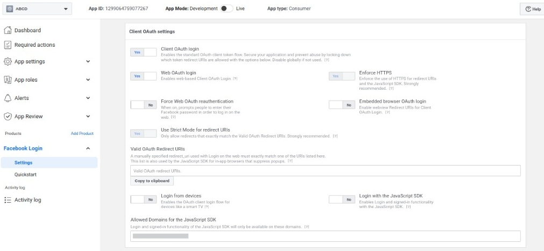Toggle Web OAuth login switch
544x251 pixels.
pyautogui.click(x=143, y=76)
